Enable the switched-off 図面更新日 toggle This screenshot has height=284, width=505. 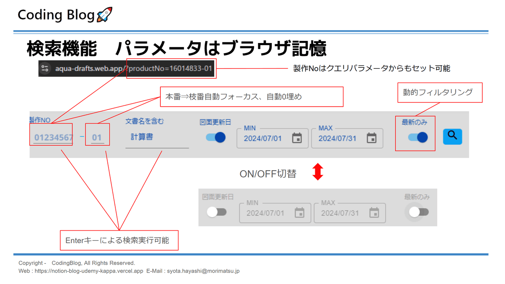(216, 212)
